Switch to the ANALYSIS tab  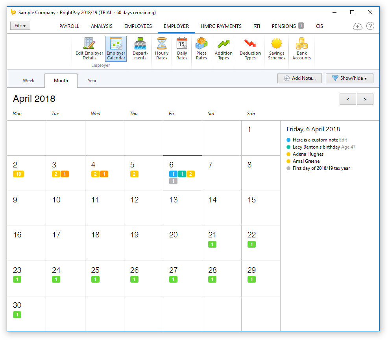click(102, 26)
